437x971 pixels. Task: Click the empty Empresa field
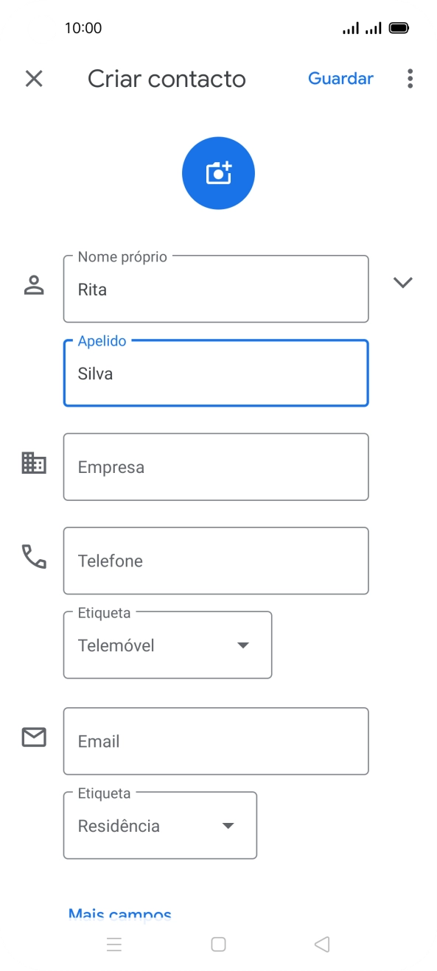(216, 466)
